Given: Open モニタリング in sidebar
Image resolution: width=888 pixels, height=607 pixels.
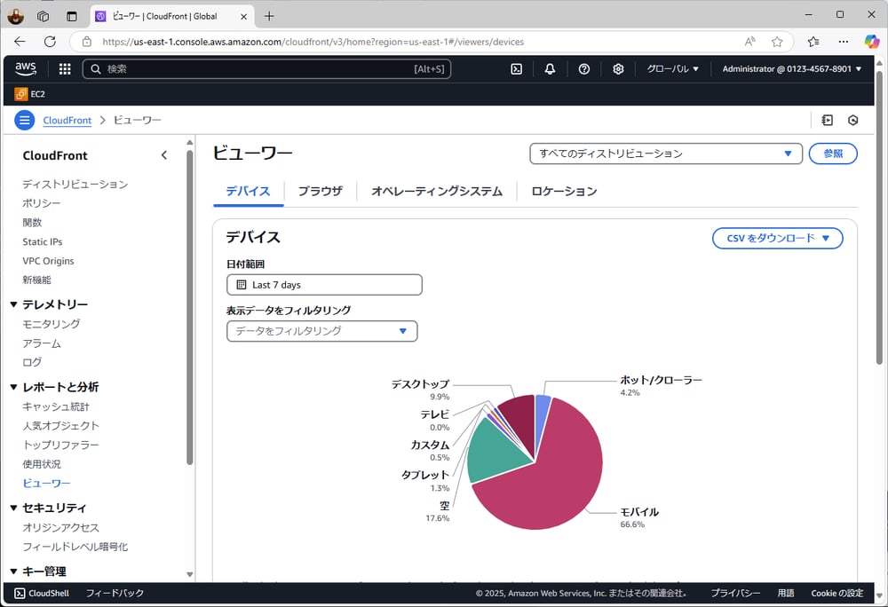Looking at the screenshot, I should coord(51,324).
